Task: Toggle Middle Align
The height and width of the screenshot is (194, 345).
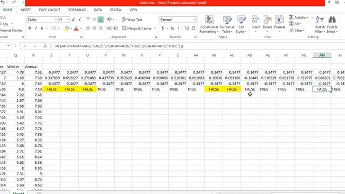Action: coord(94,19)
